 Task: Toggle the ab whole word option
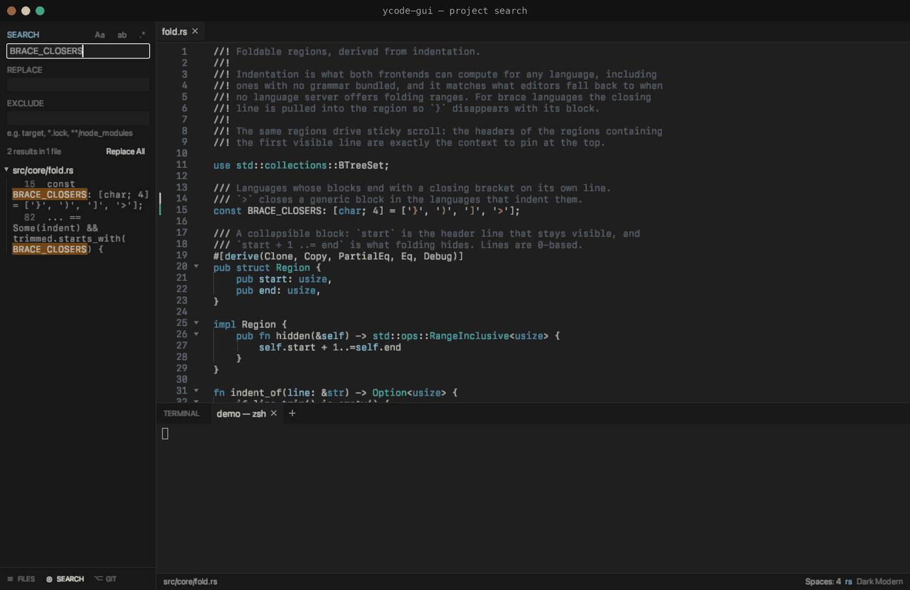pos(122,35)
